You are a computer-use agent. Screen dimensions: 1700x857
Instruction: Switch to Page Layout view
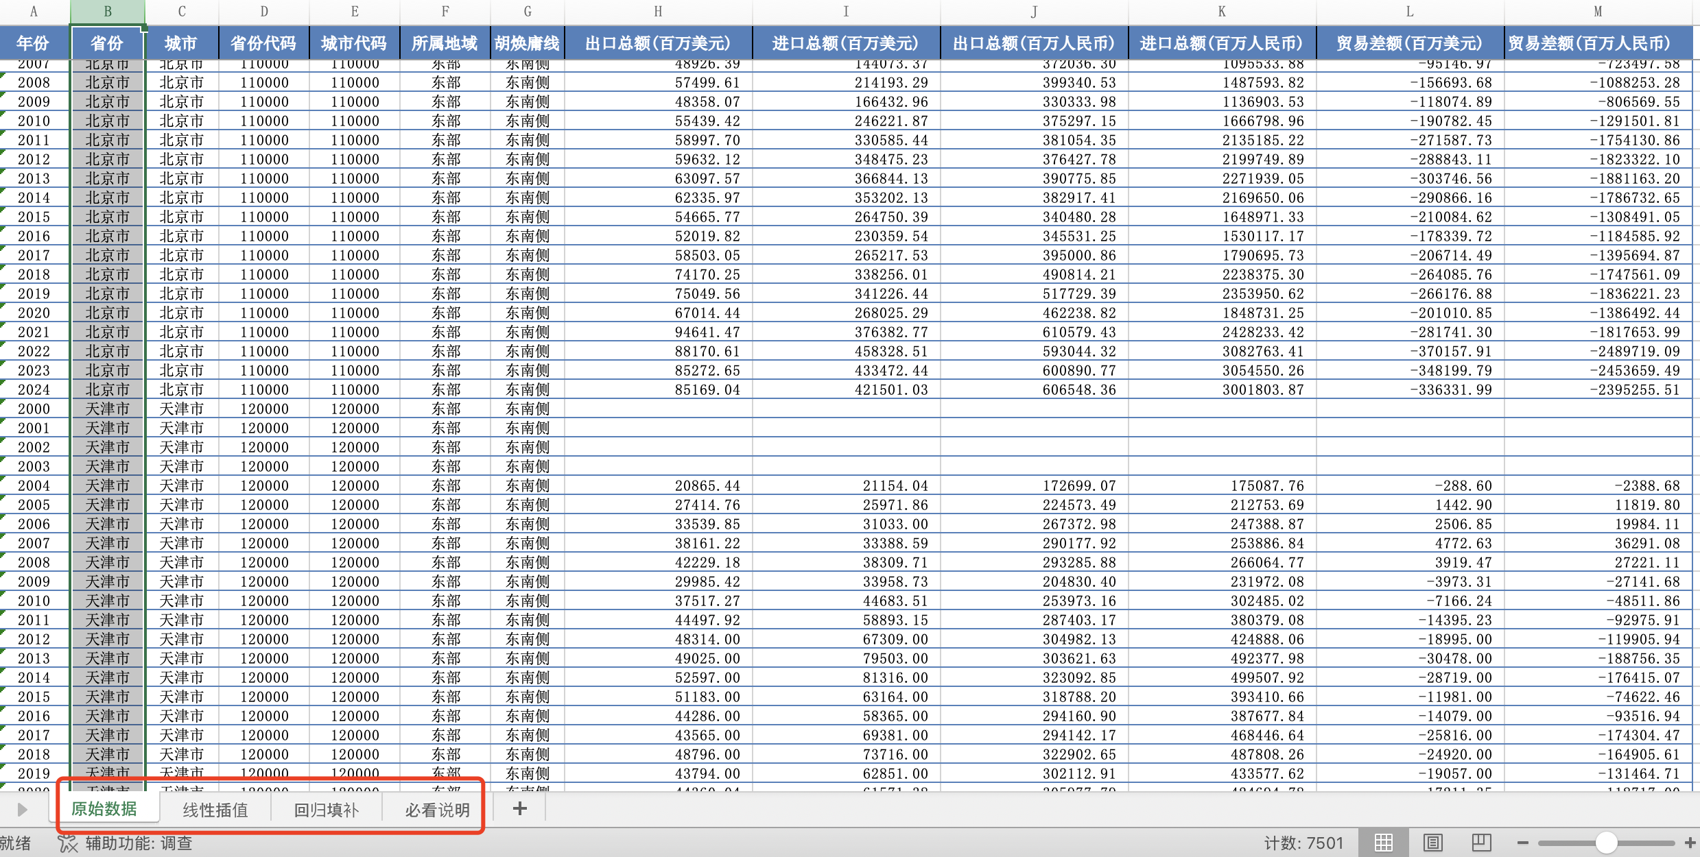pyautogui.click(x=1433, y=843)
